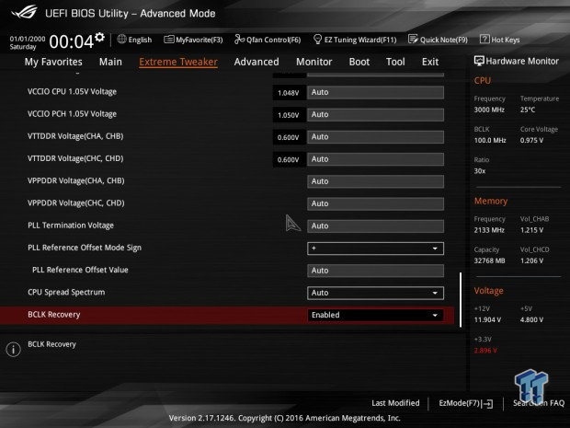Click VPPDDR Voltage(CHC, CHD) Auto field
Viewport: 570px width, 428px height.
pyautogui.click(x=375, y=203)
